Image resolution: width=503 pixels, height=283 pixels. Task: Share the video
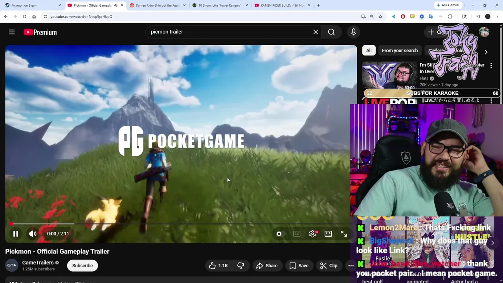(267, 266)
